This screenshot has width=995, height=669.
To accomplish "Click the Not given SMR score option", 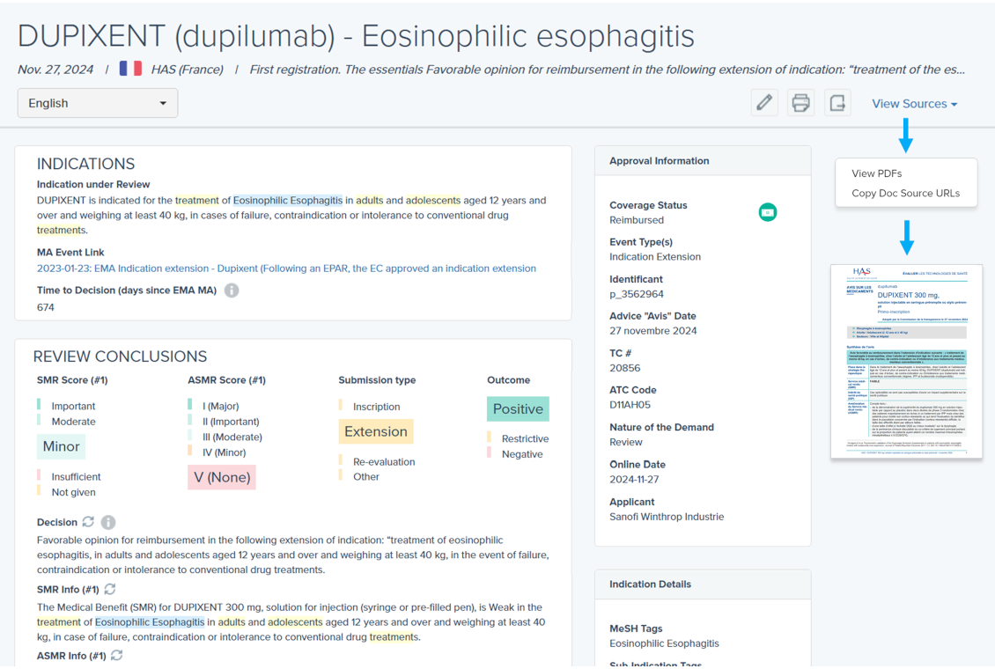I will click(x=74, y=492).
